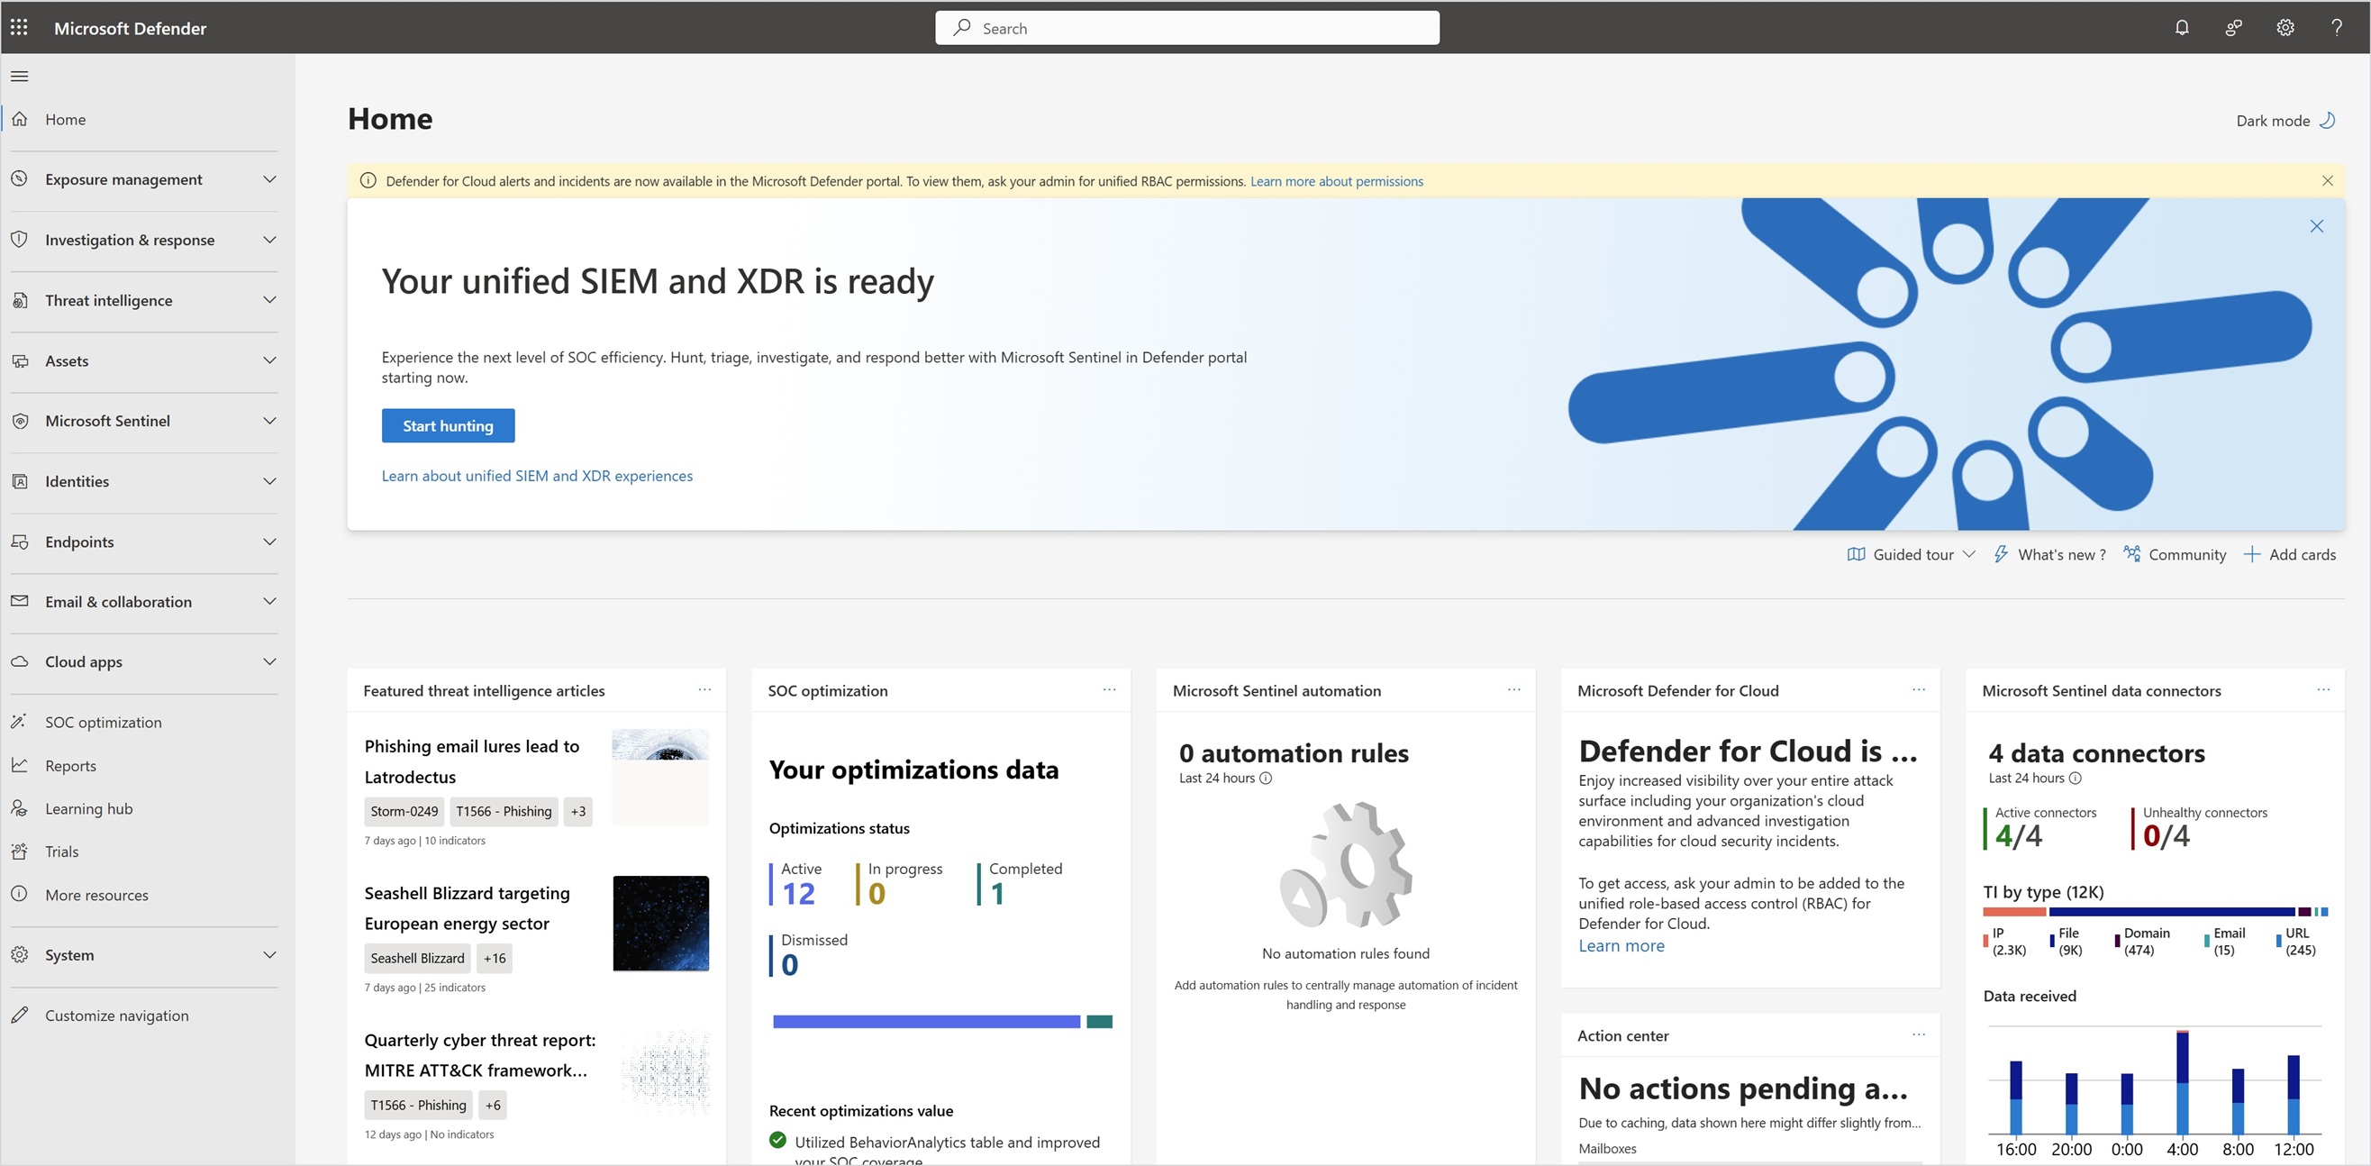The height and width of the screenshot is (1166, 2371).
Task: Click the Start hunting button
Action: (448, 424)
